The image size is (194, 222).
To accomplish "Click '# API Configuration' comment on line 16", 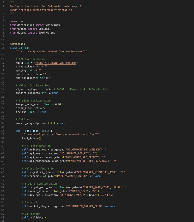I will (x=30, y=59).
